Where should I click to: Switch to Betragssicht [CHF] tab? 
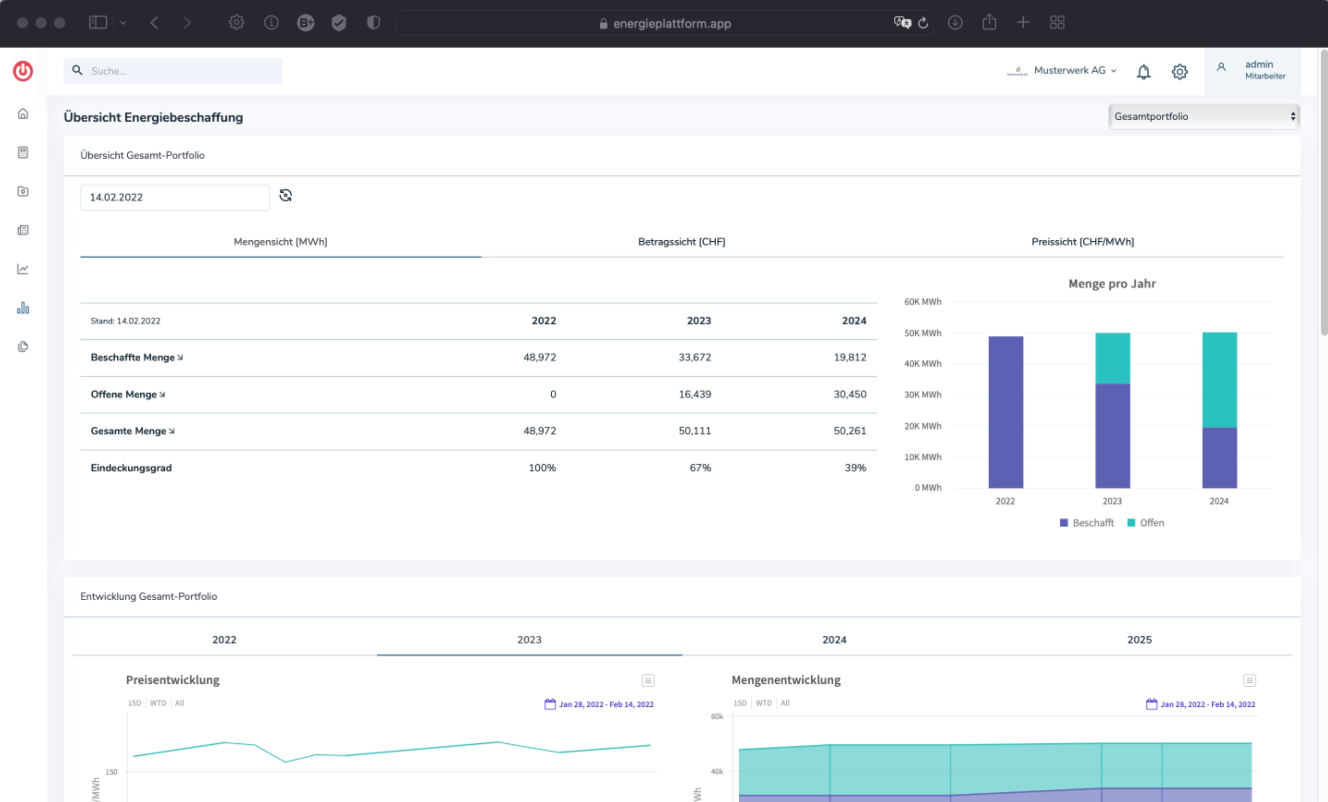[x=681, y=242]
